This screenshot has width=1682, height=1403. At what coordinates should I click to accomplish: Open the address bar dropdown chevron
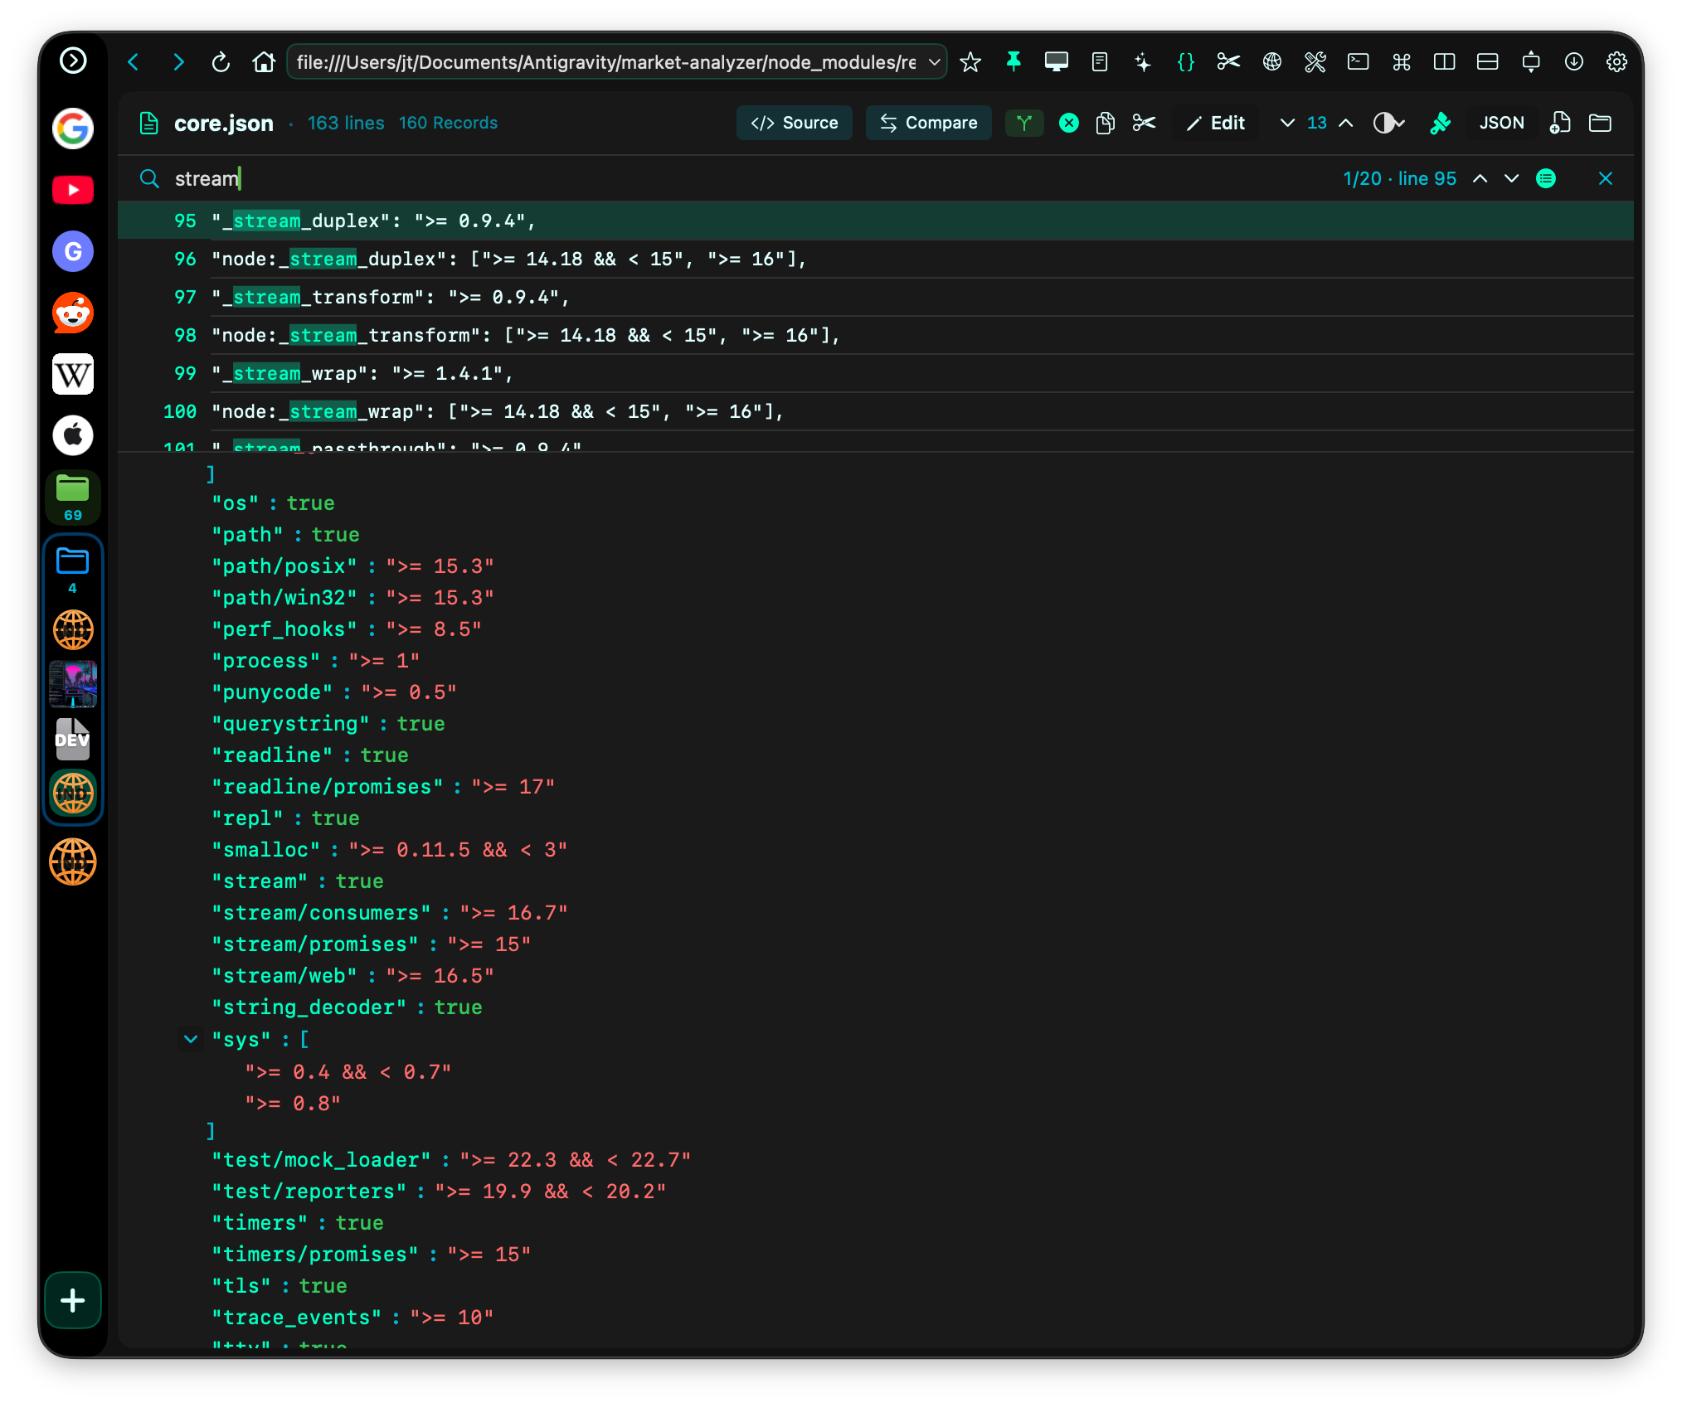[x=934, y=61]
